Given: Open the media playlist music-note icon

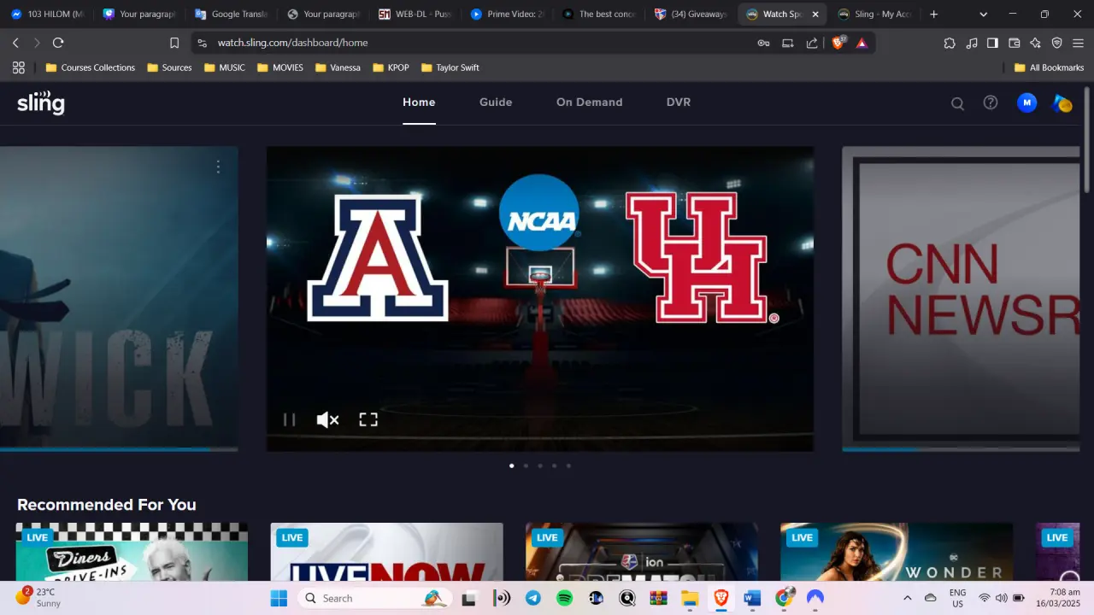Looking at the screenshot, I should pyautogui.click(x=972, y=43).
